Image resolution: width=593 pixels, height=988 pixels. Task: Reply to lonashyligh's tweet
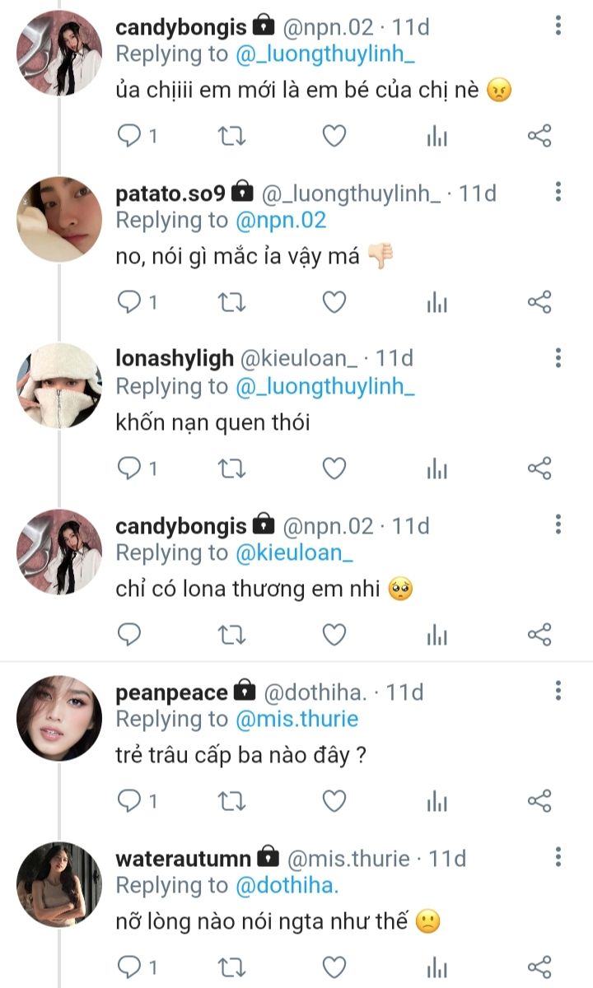(130, 468)
